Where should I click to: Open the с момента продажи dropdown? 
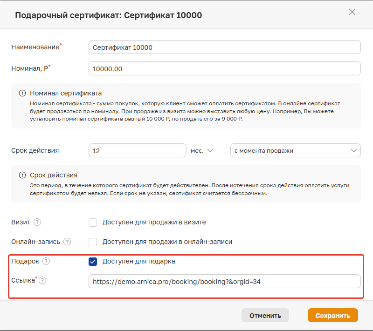click(295, 151)
